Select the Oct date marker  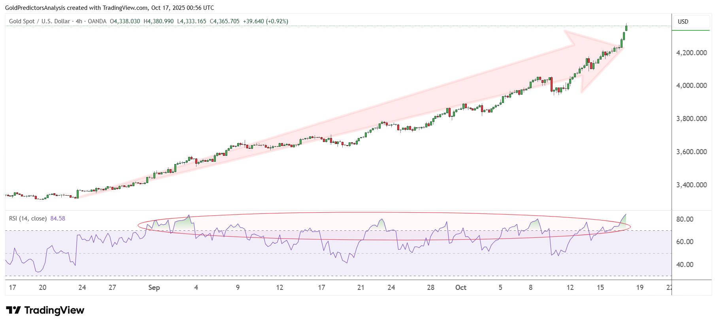460,288
